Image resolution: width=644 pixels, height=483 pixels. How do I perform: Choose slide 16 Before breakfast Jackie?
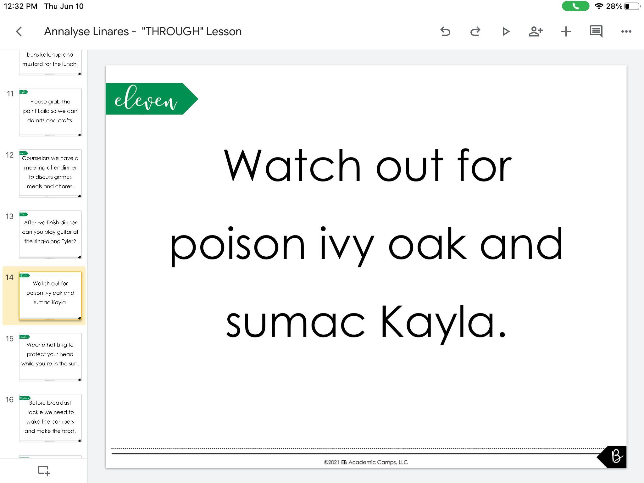50,418
